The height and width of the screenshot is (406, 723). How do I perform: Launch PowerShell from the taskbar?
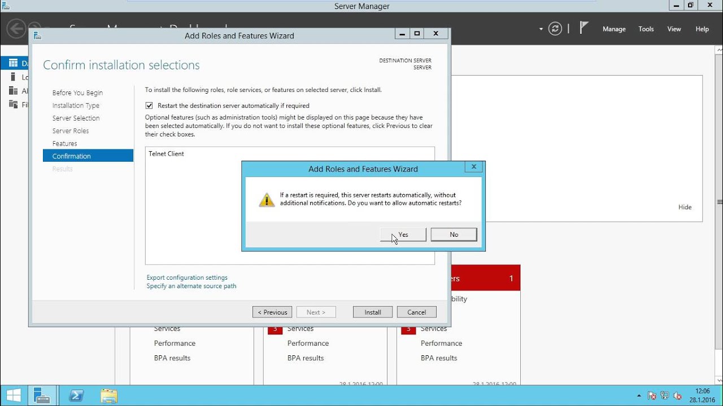point(77,396)
